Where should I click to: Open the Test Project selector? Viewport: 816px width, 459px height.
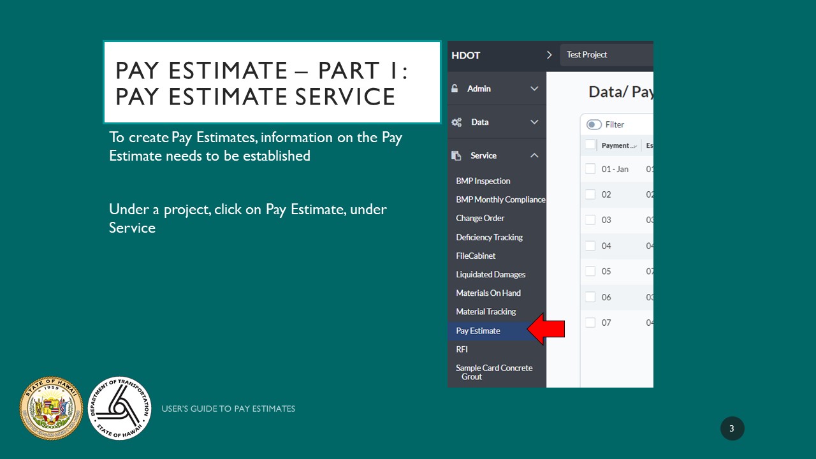click(607, 55)
